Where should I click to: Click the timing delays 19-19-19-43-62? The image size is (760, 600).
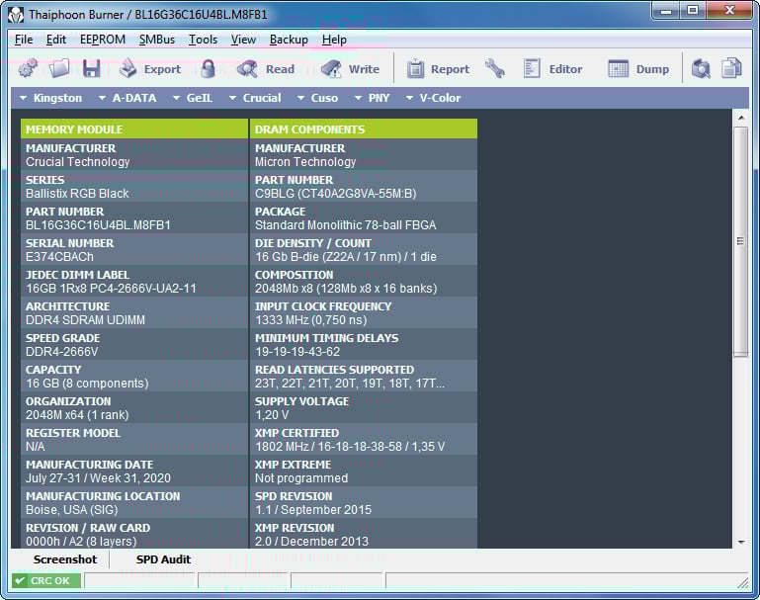tap(297, 352)
